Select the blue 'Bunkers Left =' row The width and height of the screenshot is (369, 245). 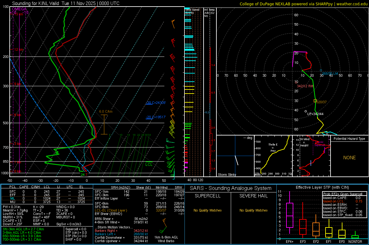coord(121,234)
